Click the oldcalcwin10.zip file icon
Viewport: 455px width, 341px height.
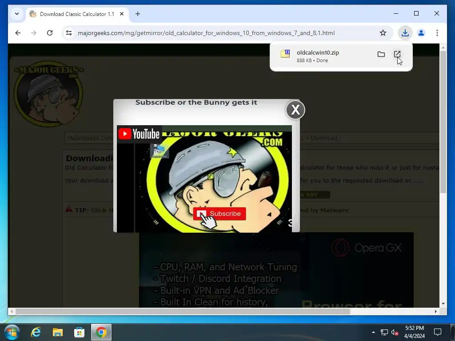point(285,54)
